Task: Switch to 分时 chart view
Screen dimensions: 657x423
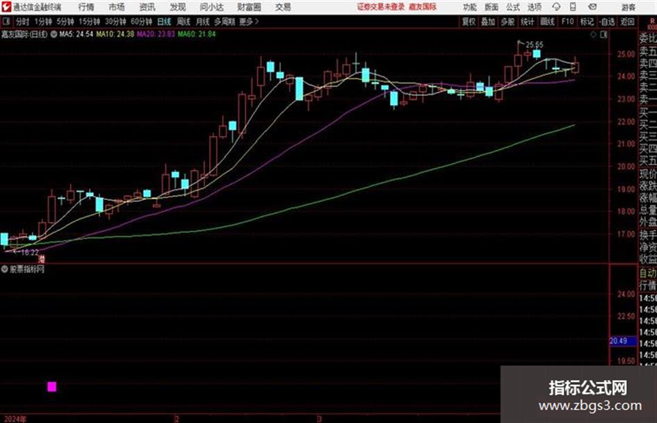Action: [x=22, y=22]
